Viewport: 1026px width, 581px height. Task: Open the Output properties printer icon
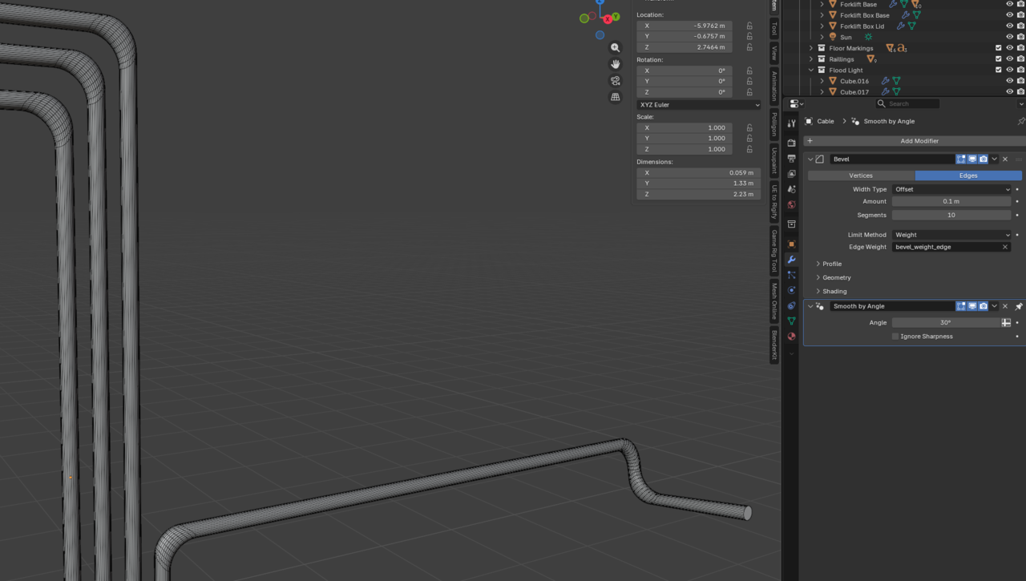(x=791, y=159)
